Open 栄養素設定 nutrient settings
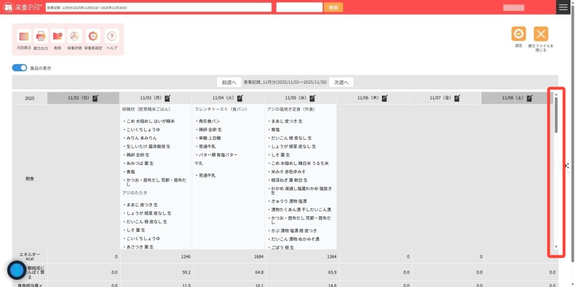This screenshot has width=575, height=287. [x=93, y=37]
